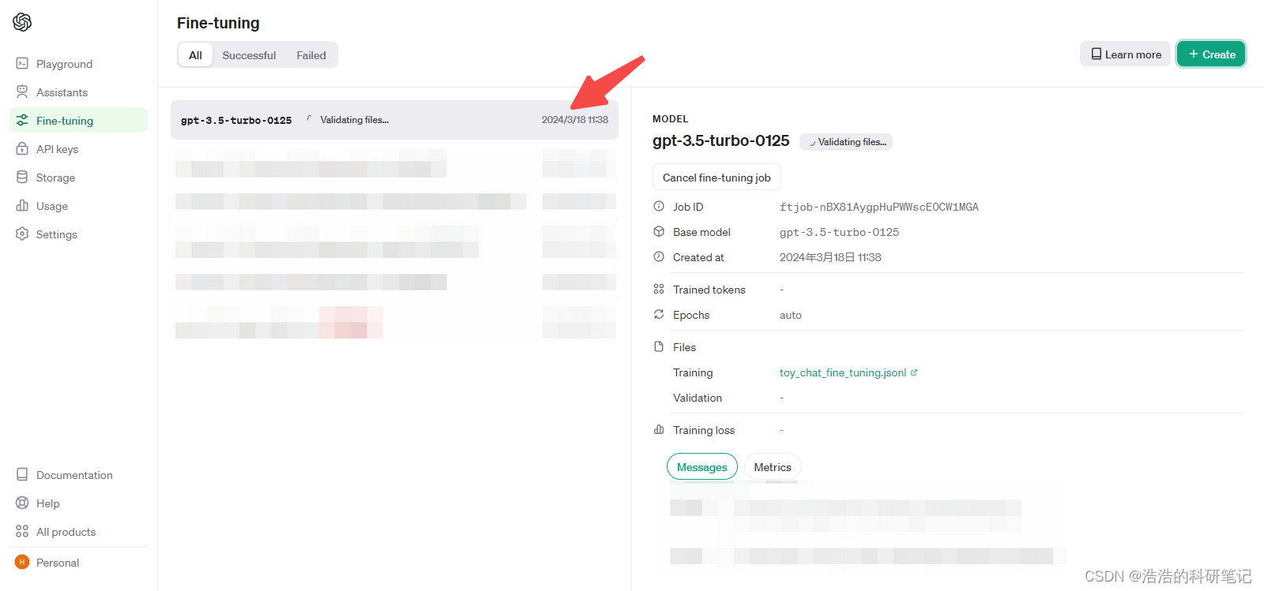
Task: Click the Usage bar chart icon
Action: point(22,205)
